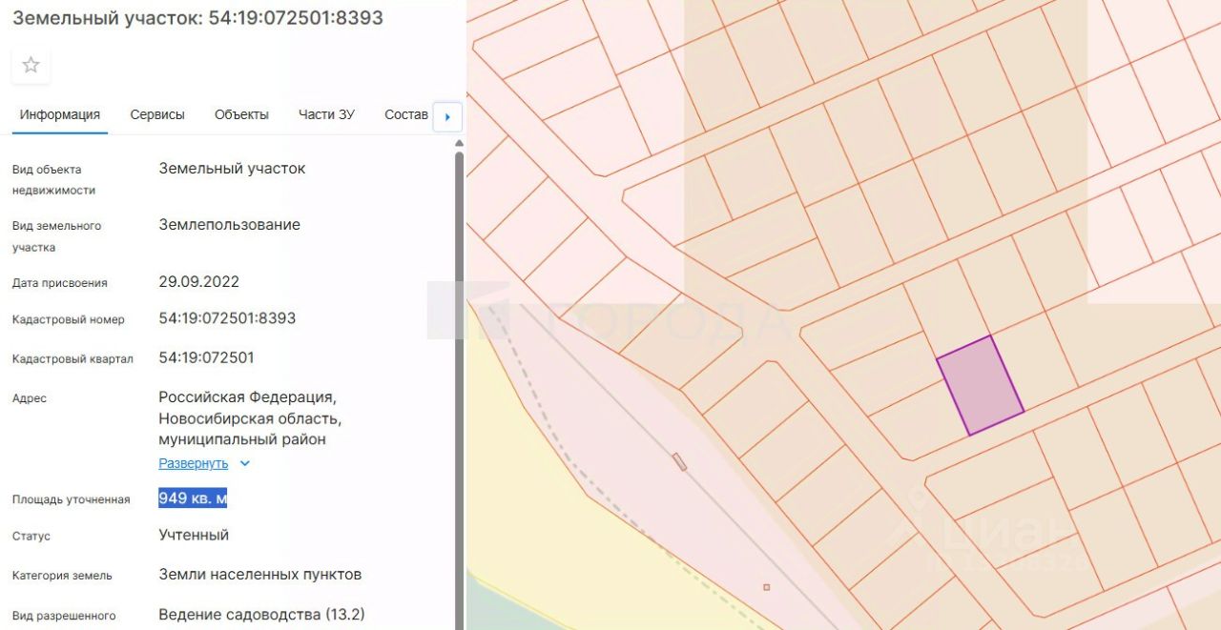Click the Кадастровый квартал label
The width and height of the screenshot is (1221, 630).
coord(72,359)
